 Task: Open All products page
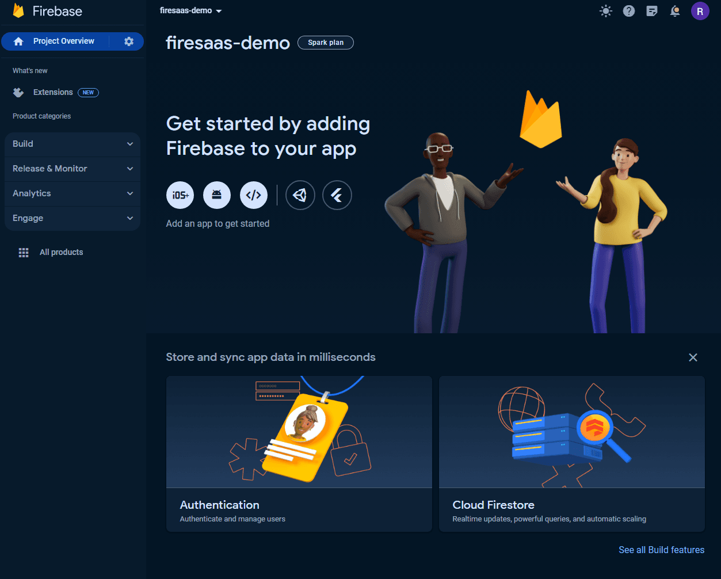(x=61, y=252)
